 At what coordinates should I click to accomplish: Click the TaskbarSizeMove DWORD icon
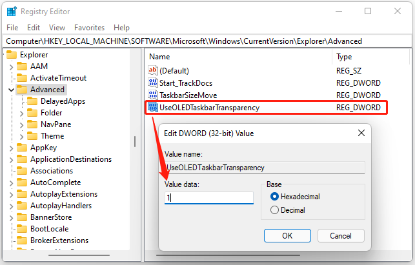click(153, 95)
